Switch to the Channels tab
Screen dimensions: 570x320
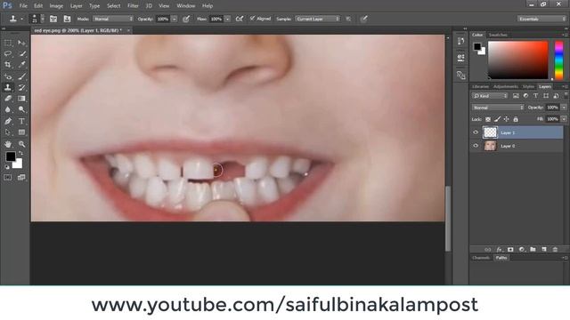pyautogui.click(x=481, y=258)
